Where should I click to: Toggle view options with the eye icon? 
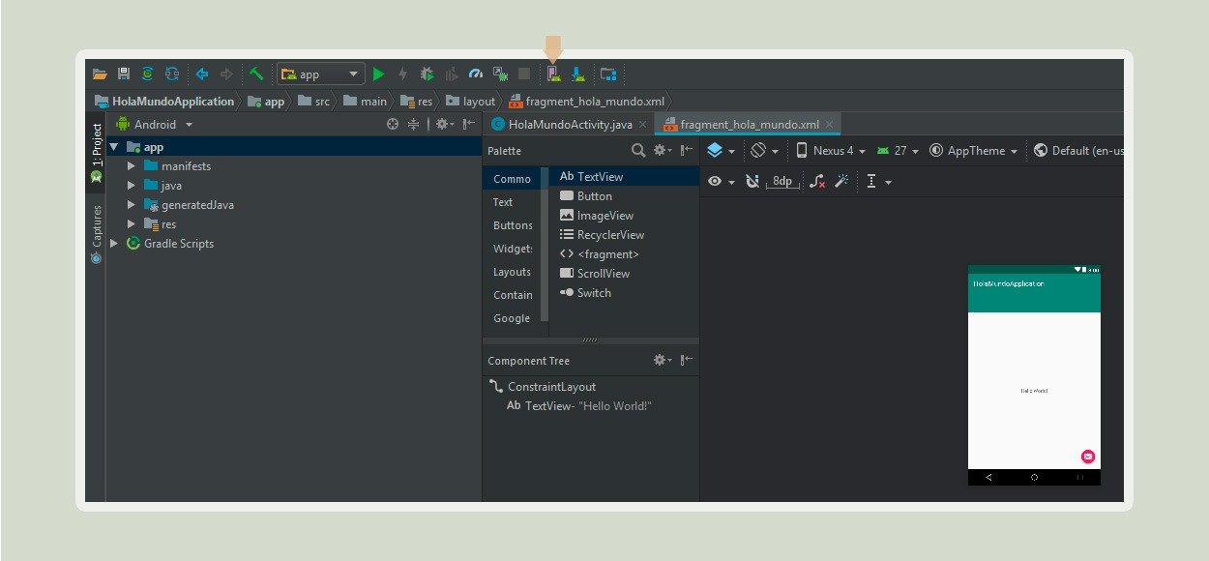coord(716,181)
